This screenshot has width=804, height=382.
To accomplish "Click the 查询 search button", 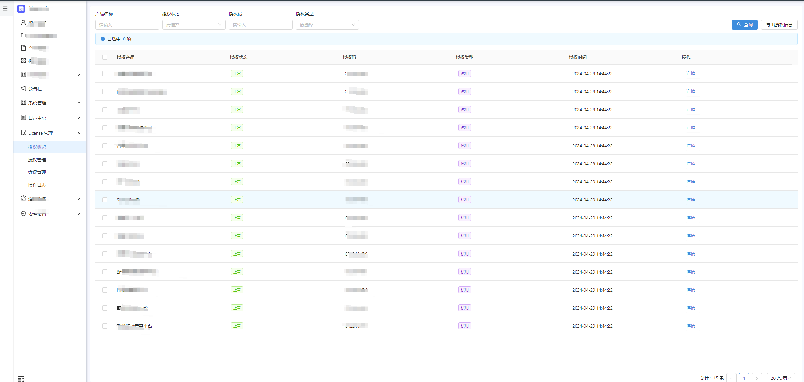I will pos(745,25).
